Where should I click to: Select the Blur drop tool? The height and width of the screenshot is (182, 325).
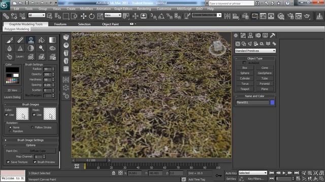tap(9, 49)
